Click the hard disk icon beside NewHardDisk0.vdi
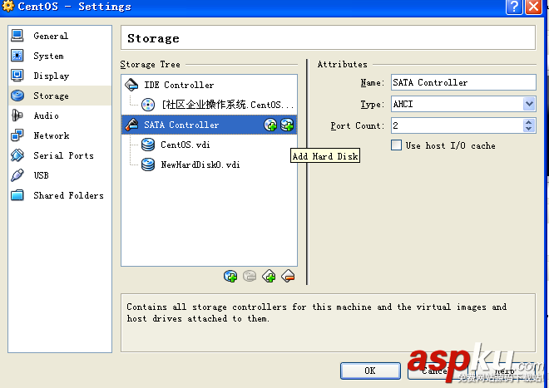Viewport: 549px width, 388px height. [x=148, y=165]
